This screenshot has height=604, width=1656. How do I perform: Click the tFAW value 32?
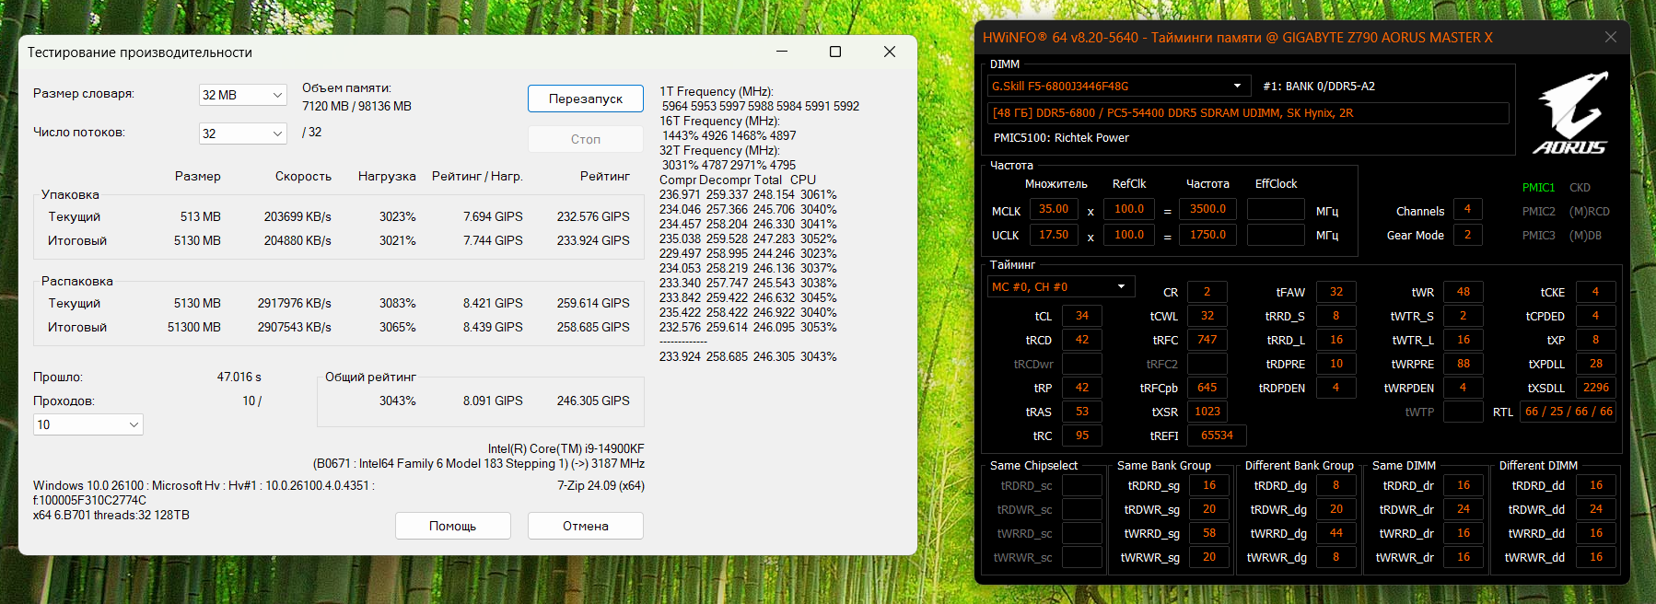[x=1336, y=292]
